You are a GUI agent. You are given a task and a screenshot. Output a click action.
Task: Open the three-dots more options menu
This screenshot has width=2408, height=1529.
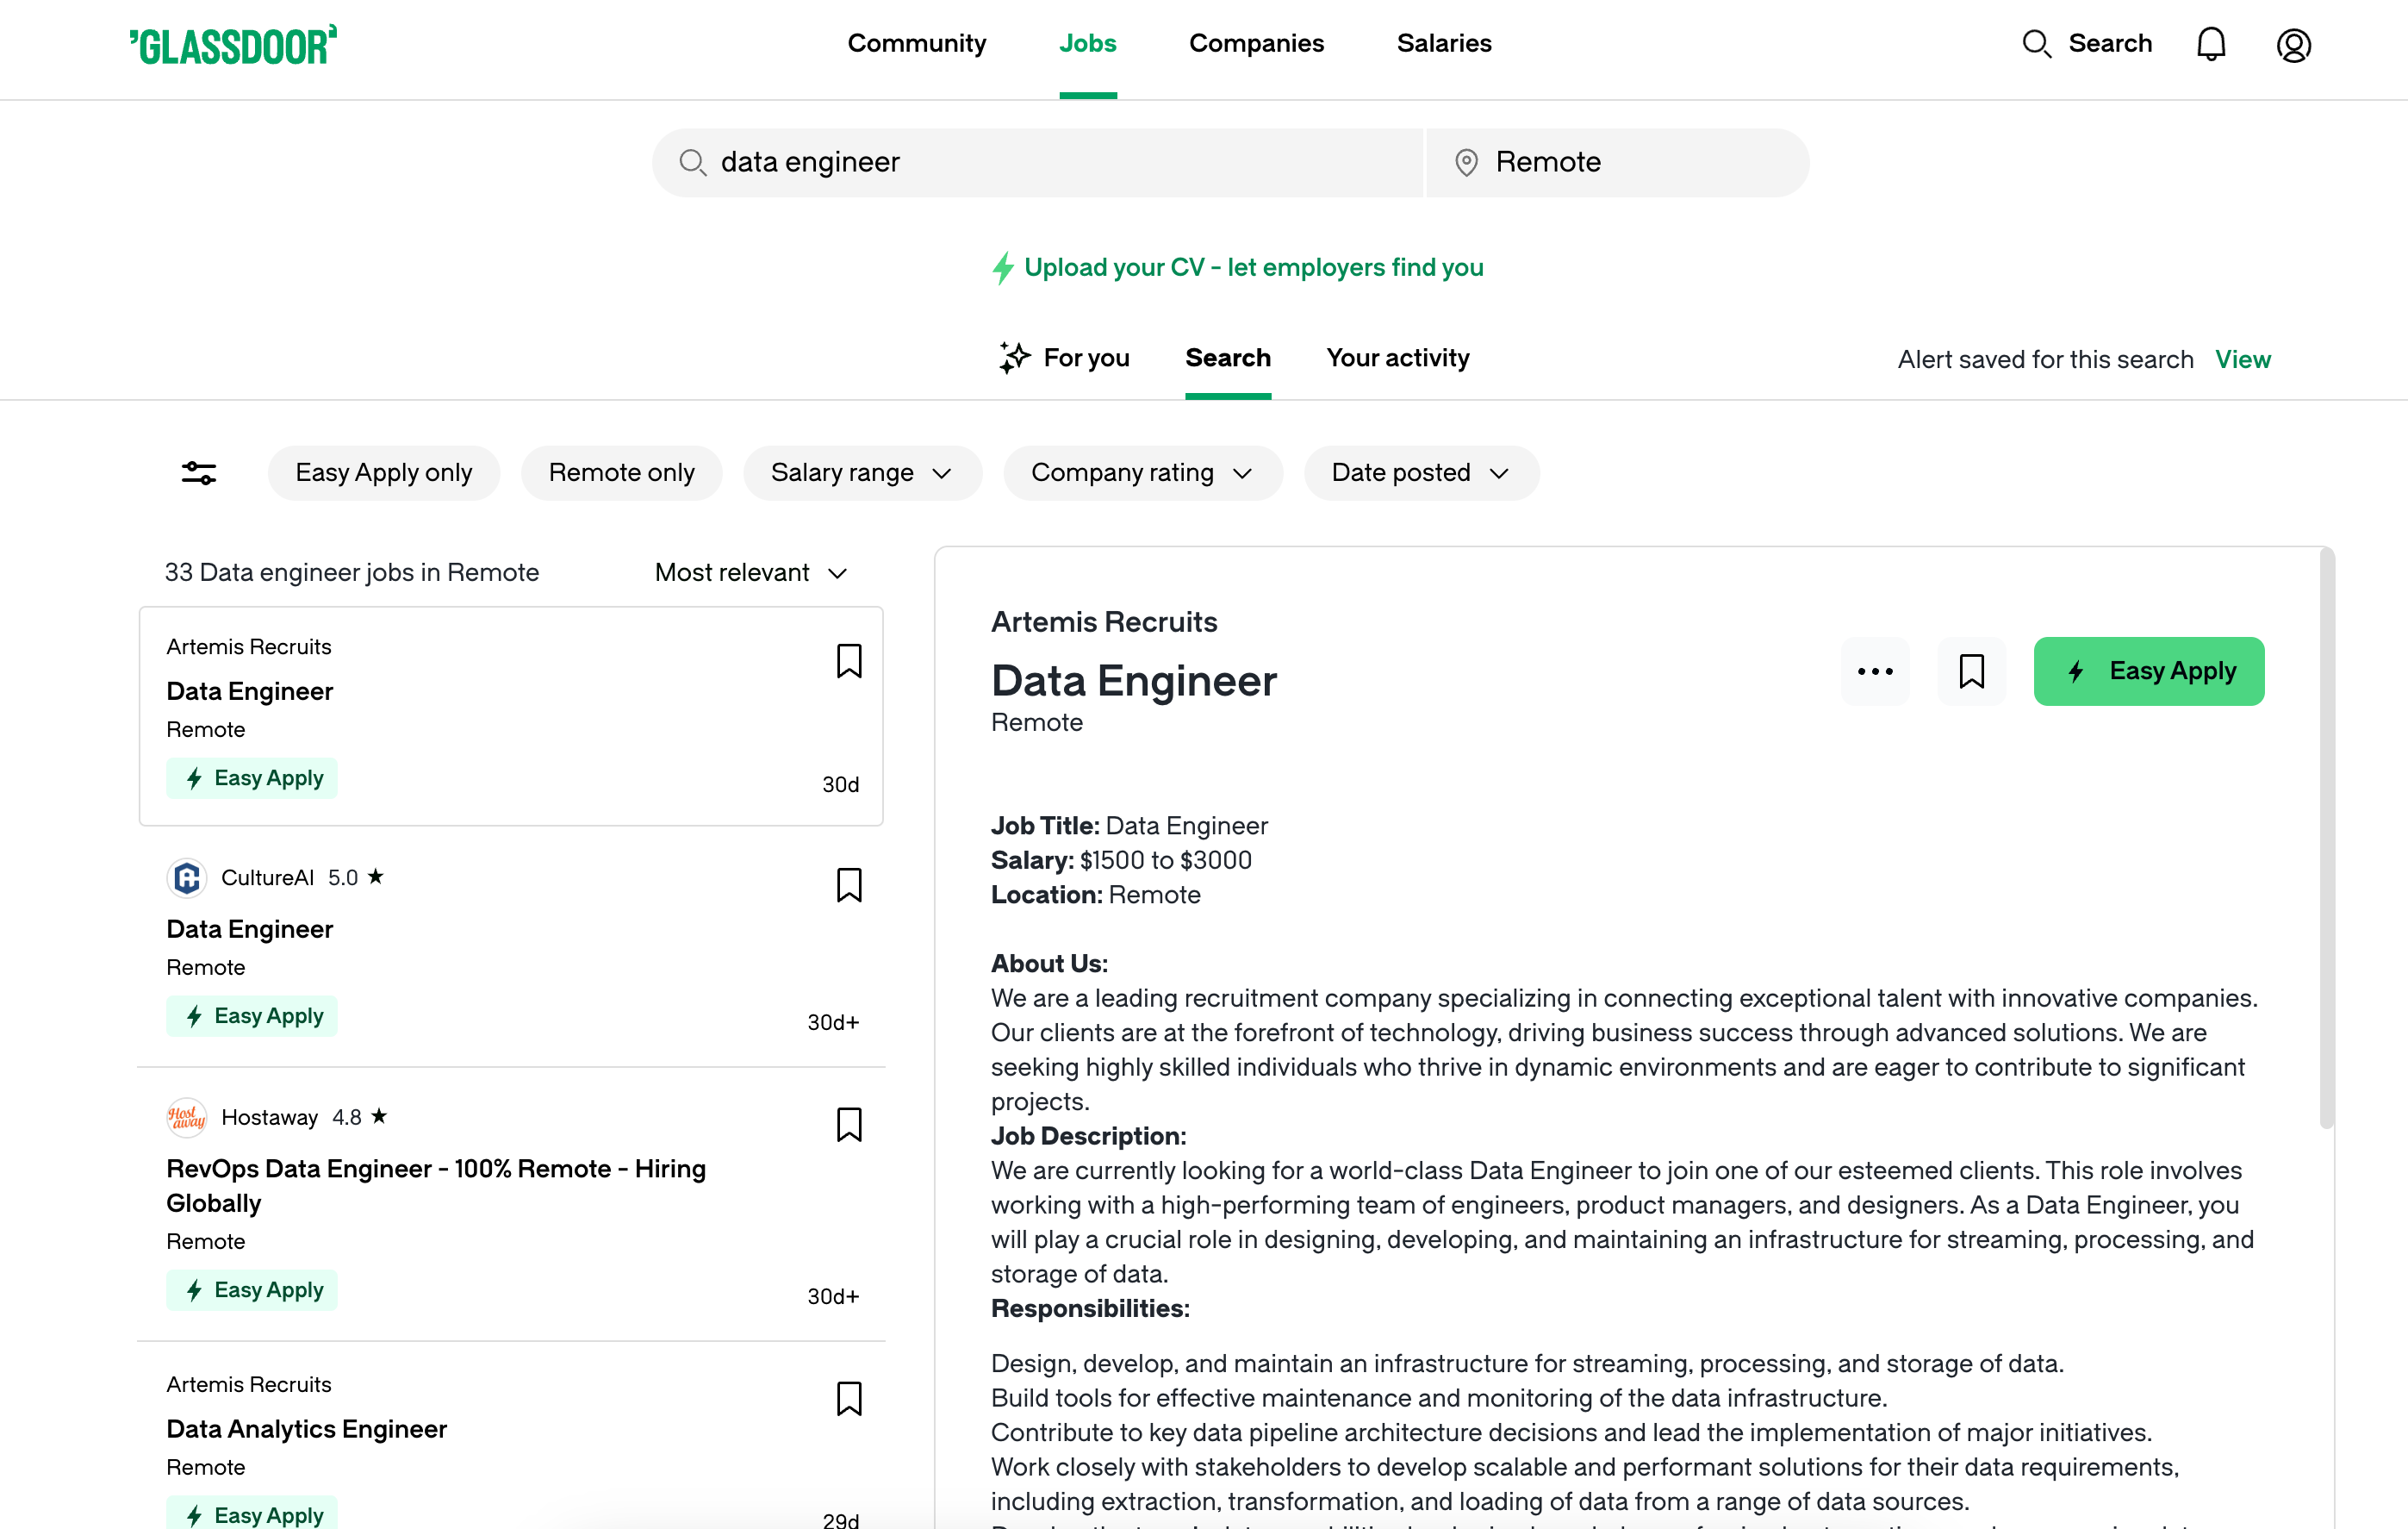coord(1874,671)
